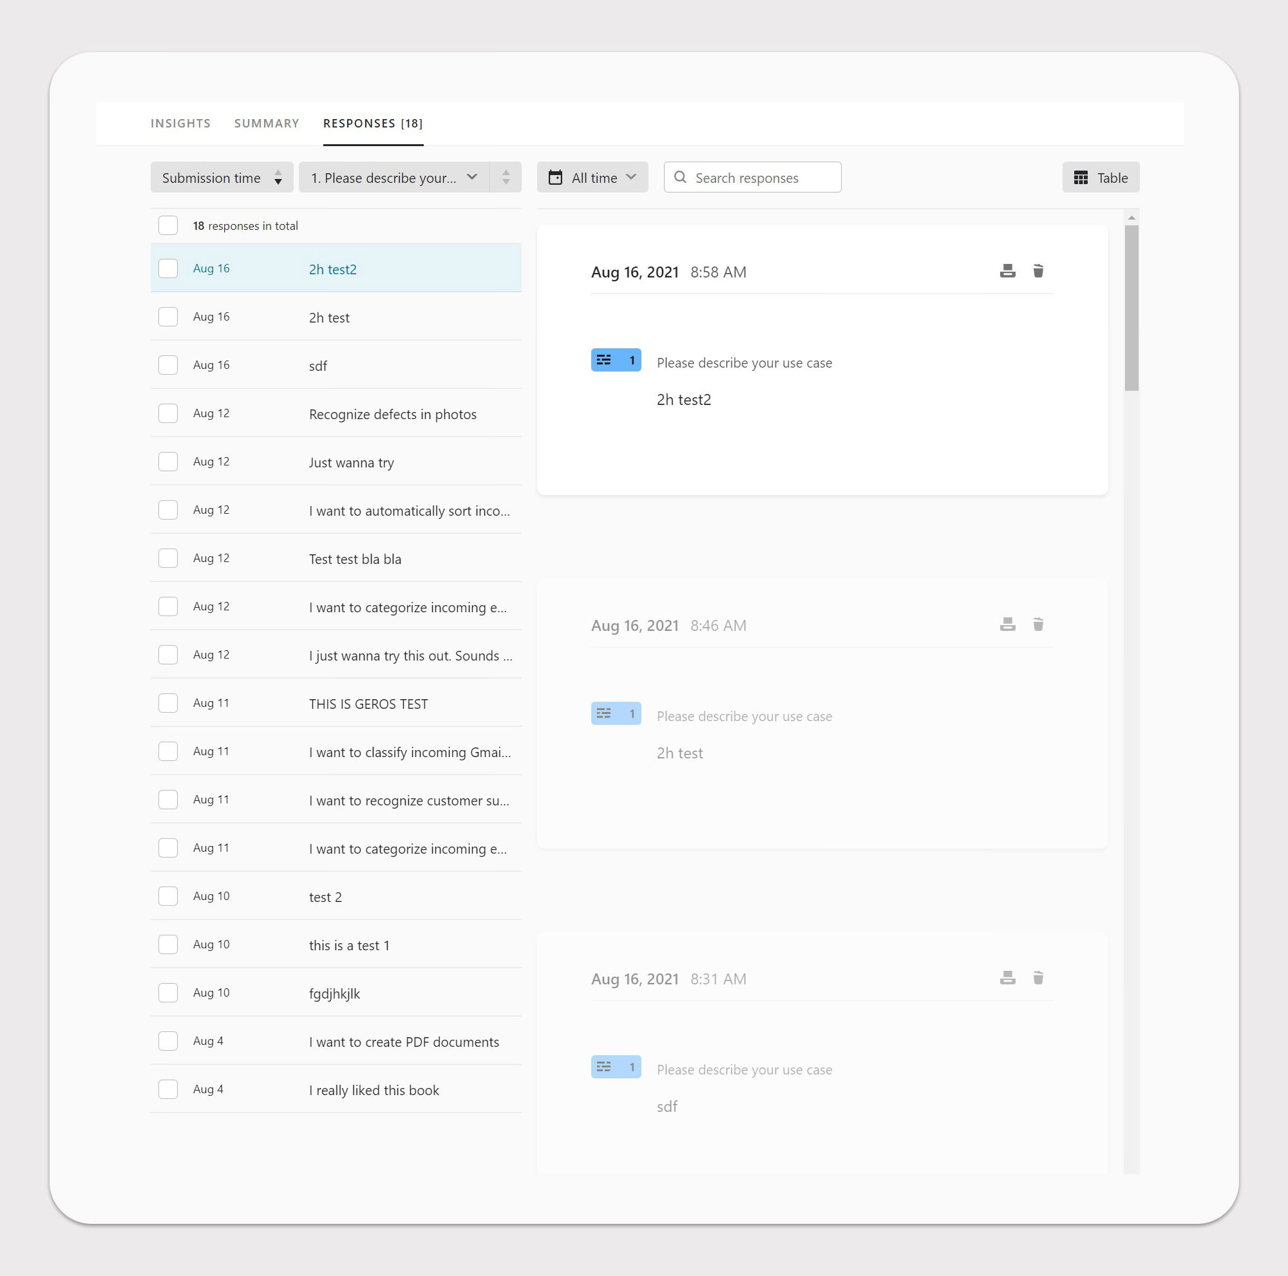Click sort arrows beside question dropdown
The image size is (1288, 1276).
pyautogui.click(x=506, y=177)
